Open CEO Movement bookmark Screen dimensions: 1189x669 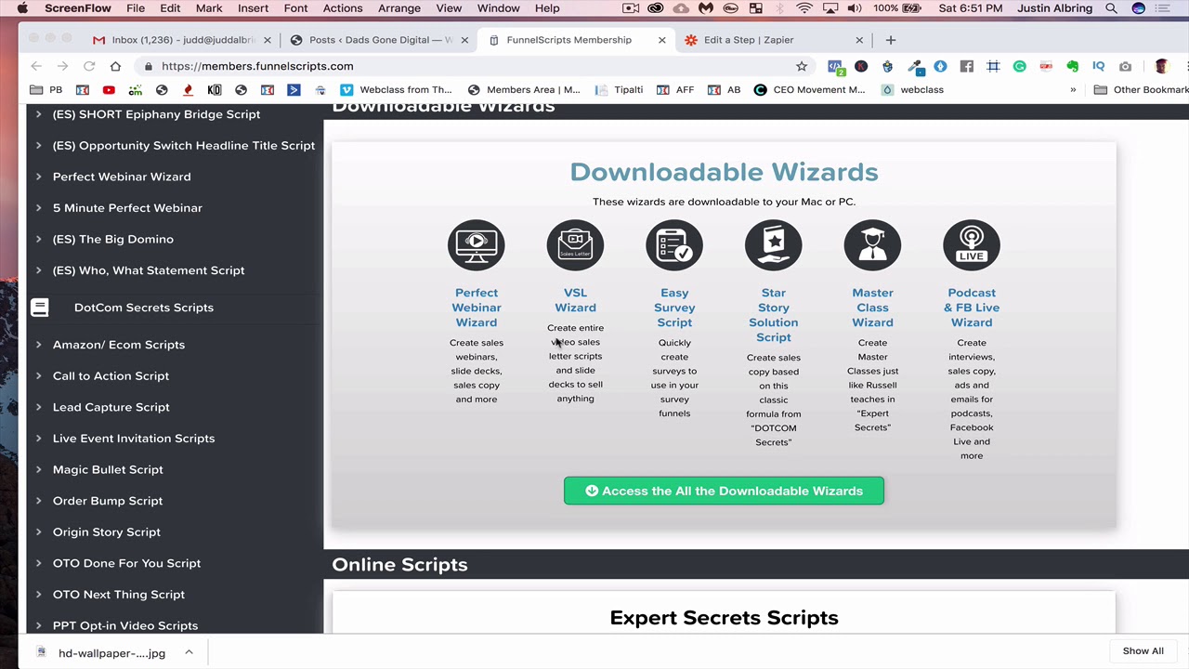coord(810,90)
